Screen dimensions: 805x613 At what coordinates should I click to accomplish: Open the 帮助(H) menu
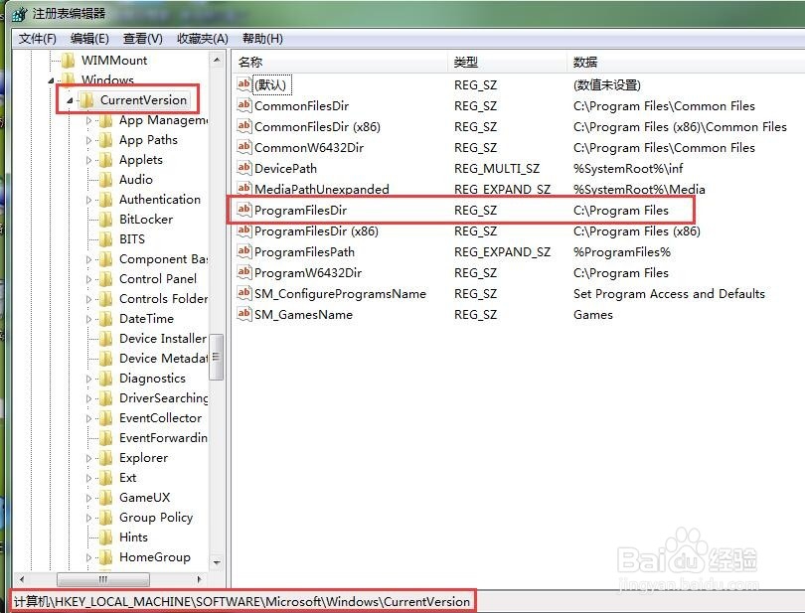point(262,39)
